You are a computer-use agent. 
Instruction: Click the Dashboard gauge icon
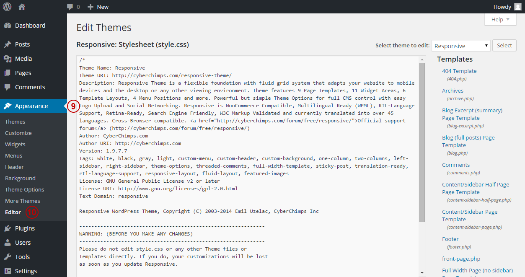tap(8, 26)
